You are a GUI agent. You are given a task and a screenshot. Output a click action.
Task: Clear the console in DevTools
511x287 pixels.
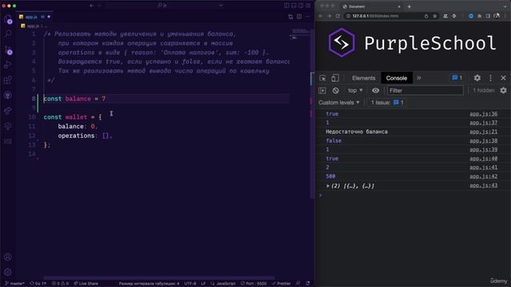tap(335, 90)
